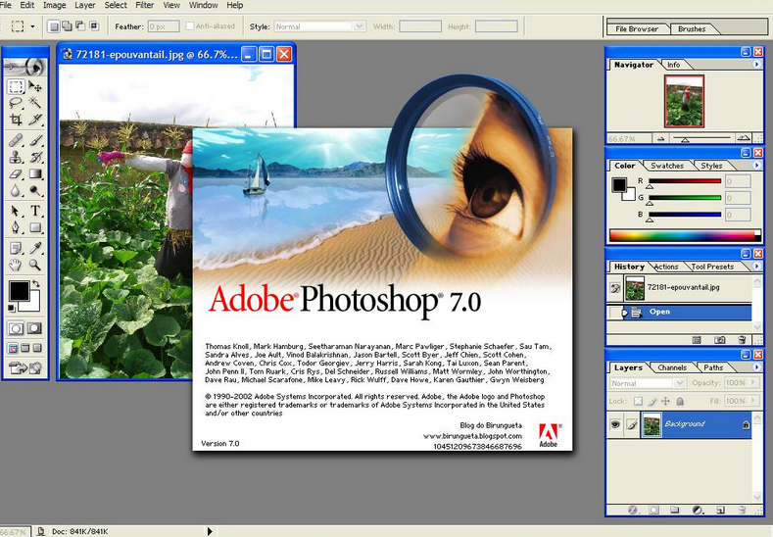Switch to Standard Mode editing button
This screenshot has height=537, width=773.
pos(16,328)
